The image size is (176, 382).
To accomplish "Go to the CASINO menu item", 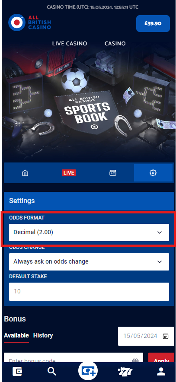I will [x=115, y=44].
